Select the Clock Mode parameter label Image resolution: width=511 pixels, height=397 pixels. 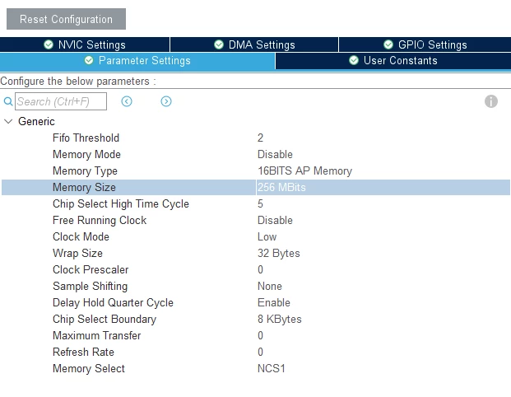pos(81,237)
